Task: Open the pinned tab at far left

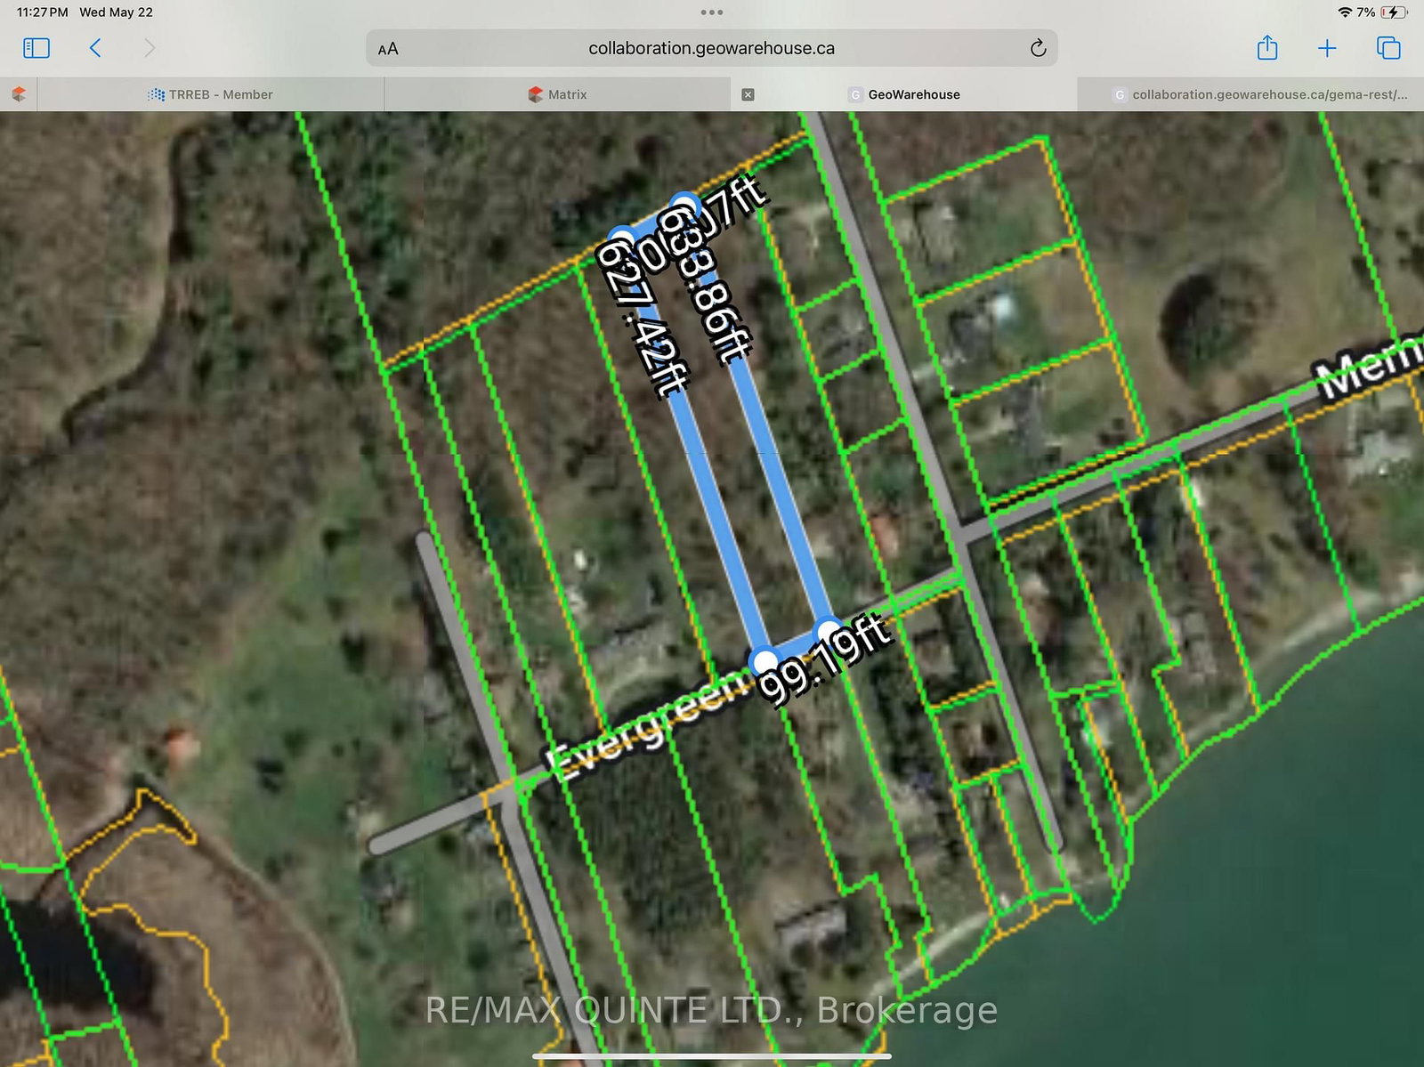Action: point(19,94)
